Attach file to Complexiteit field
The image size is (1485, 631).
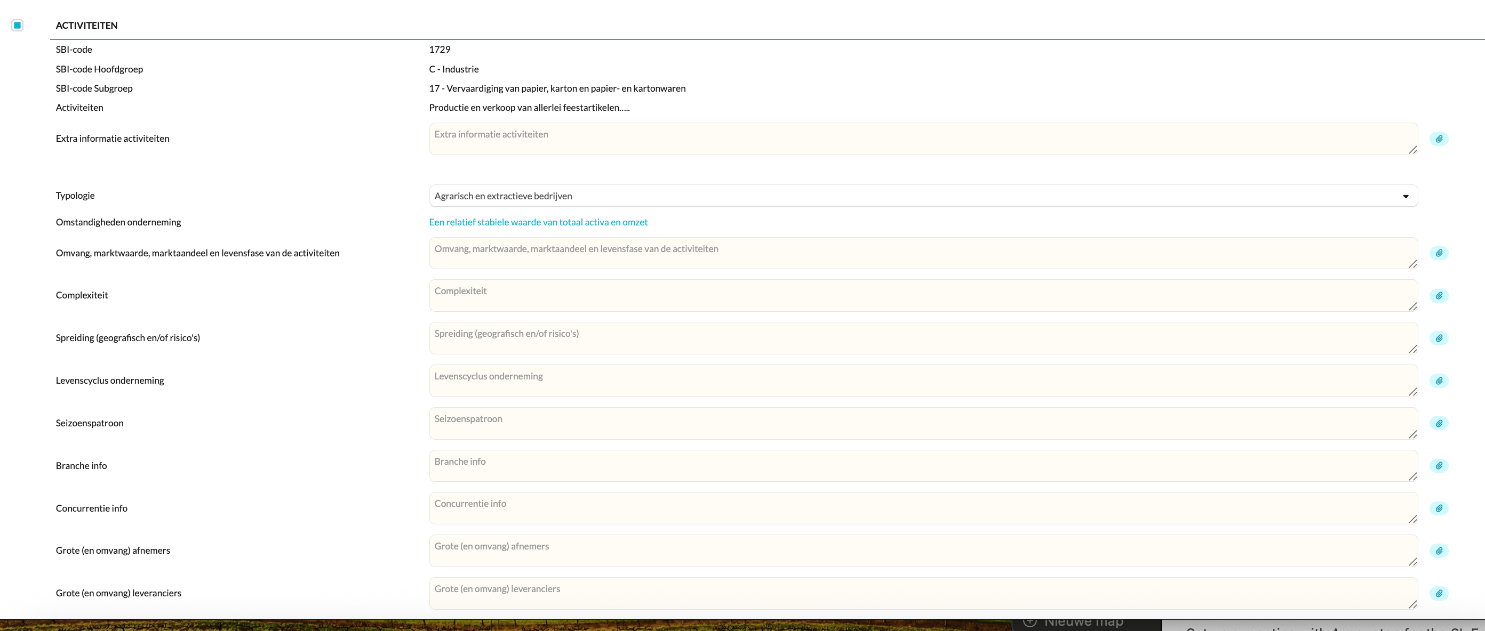point(1439,295)
